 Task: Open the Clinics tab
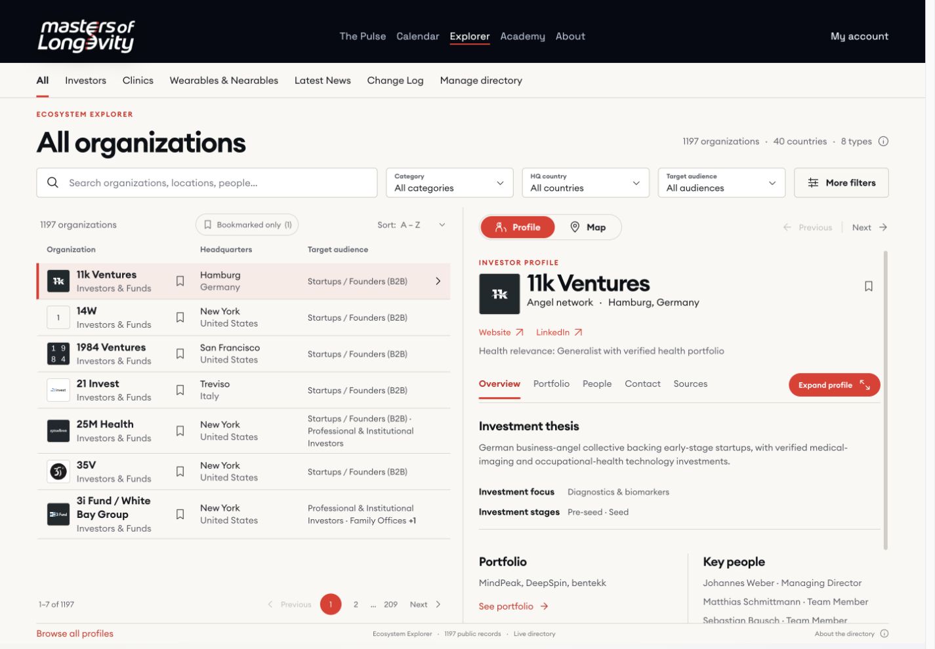138,81
